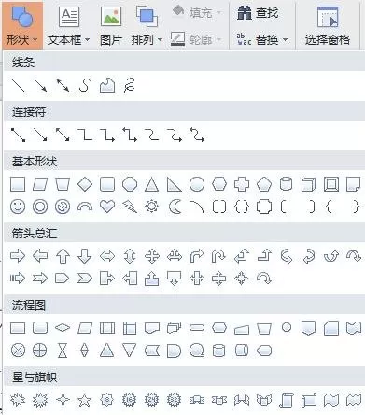Click the 图片 picture button
Screen dimensions: 365x415
tap(111, 25)
